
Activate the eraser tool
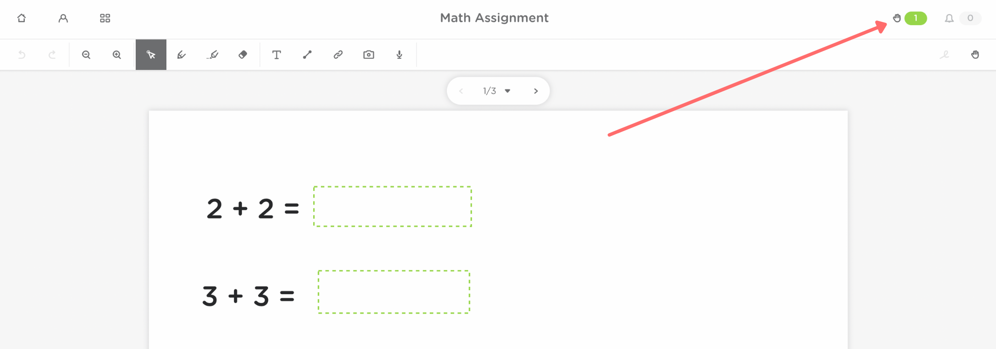(x=243, y=55)
